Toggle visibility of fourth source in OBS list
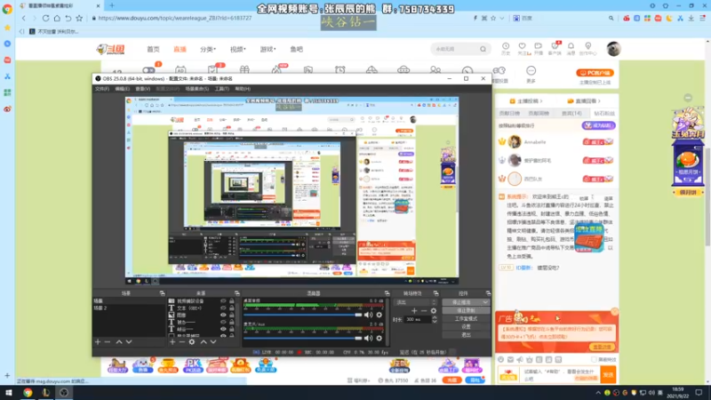 223,322
